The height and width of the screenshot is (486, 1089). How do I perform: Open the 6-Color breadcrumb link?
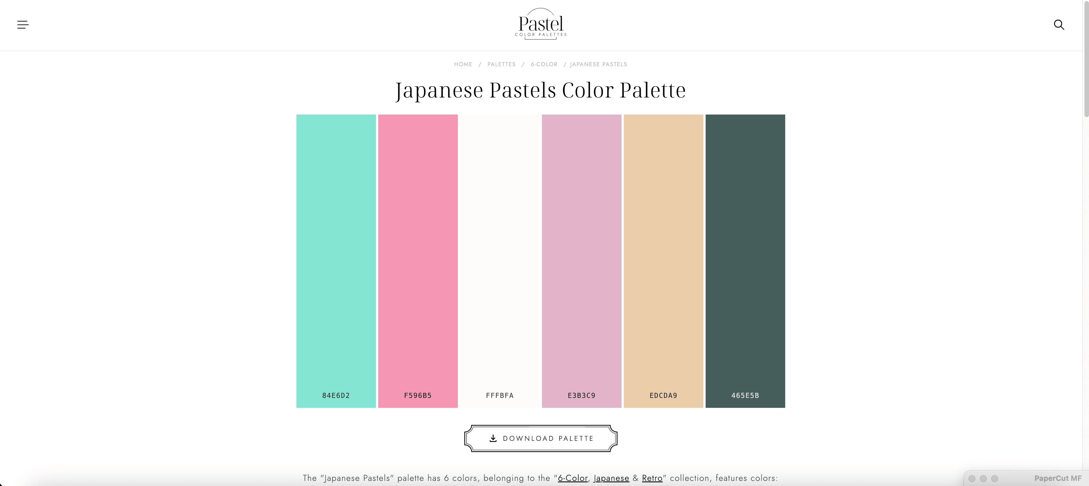click(544, 64)
